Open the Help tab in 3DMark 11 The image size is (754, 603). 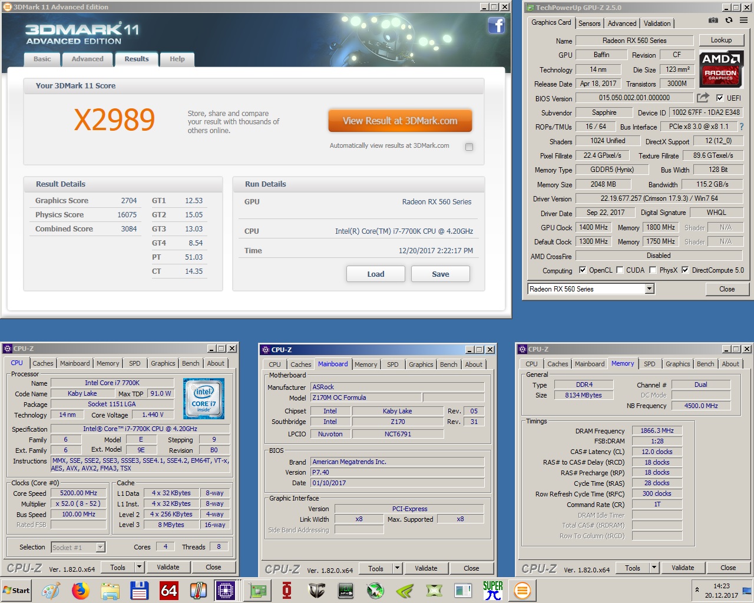point(177,59)
